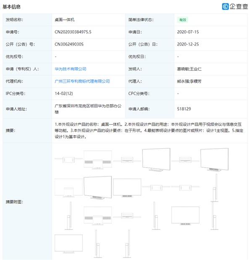252x260 pixels.
Task: Click the publication date 2020-12-25
Action: point(187,44)
